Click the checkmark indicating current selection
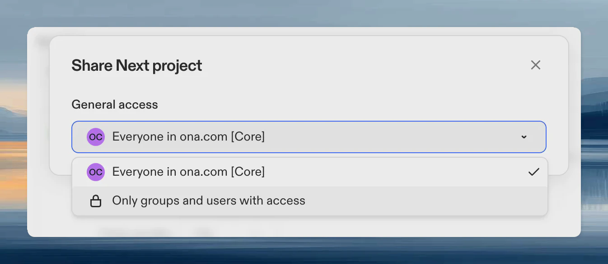This screenshot has height=264, width=608. (534, 172)
